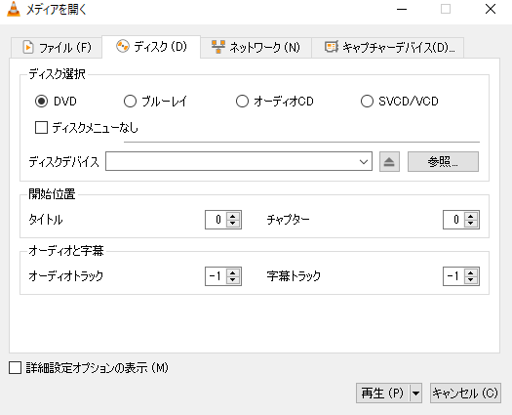Click the eject disc icon button
The image size is (512, 415).
click(389, 161)
